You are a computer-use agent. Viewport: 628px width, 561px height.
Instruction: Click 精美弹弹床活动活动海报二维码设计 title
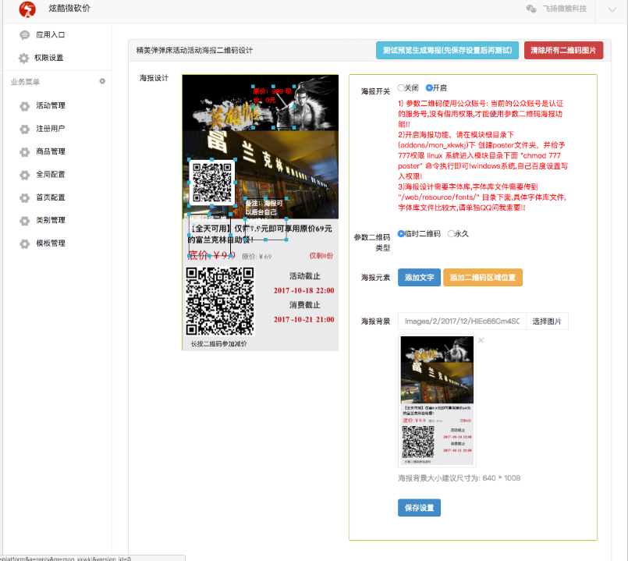pos(195,51)
